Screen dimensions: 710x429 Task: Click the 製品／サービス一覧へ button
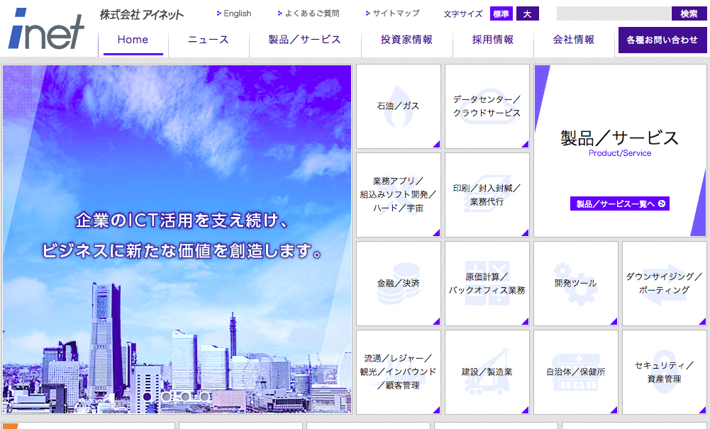pyautogui.click(x=619, y=204)
